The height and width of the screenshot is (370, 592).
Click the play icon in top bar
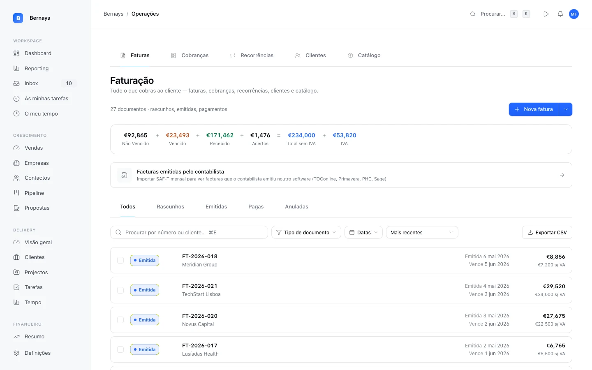(x=546, y=14)
